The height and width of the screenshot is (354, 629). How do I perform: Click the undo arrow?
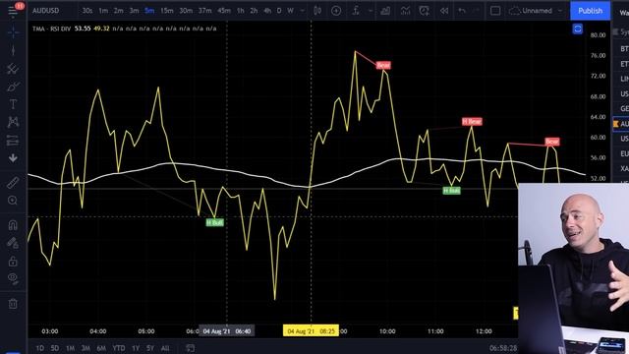462,11
